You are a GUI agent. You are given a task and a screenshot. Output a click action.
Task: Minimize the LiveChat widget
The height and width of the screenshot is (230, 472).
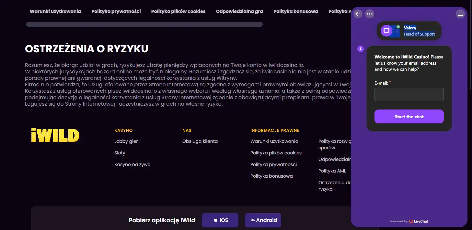(460, 14)
